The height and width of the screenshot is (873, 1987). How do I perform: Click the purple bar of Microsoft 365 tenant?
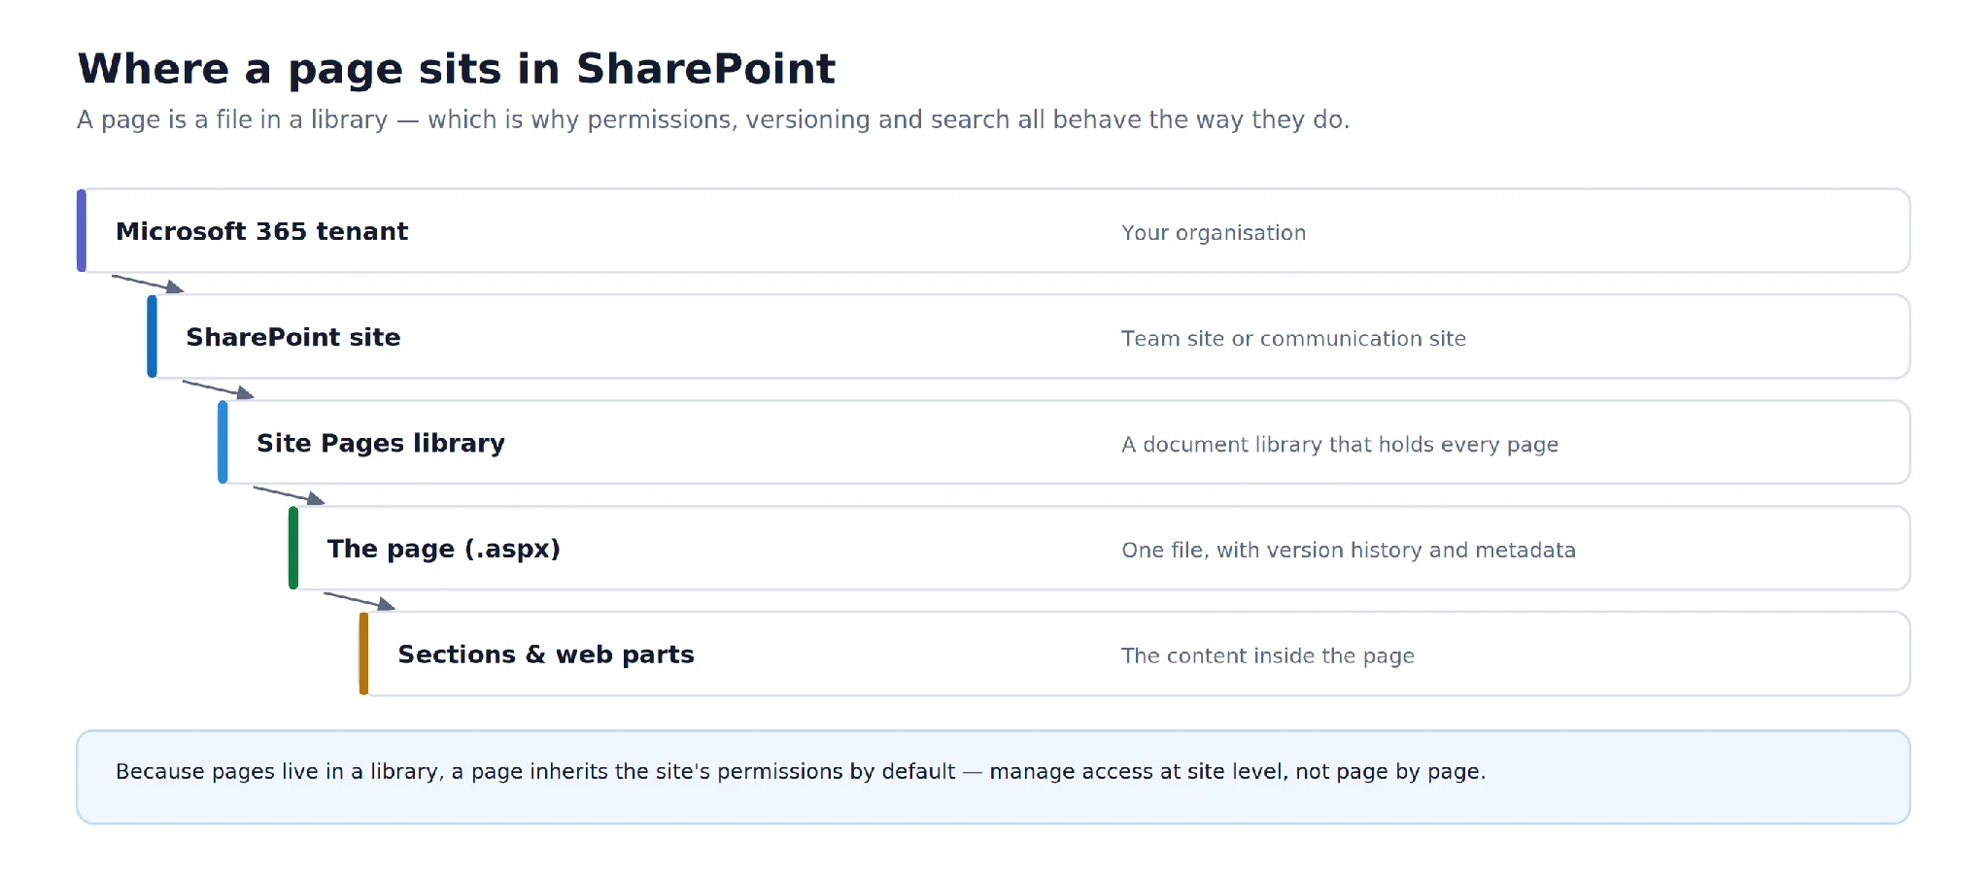click(x=82, y=231)
